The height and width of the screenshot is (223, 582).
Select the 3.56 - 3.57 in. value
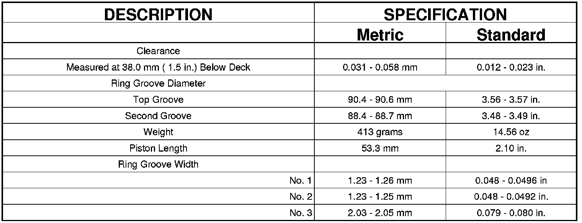(x=511, y=100)
